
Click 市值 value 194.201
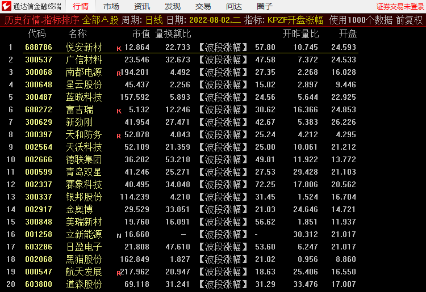(135, 72)
